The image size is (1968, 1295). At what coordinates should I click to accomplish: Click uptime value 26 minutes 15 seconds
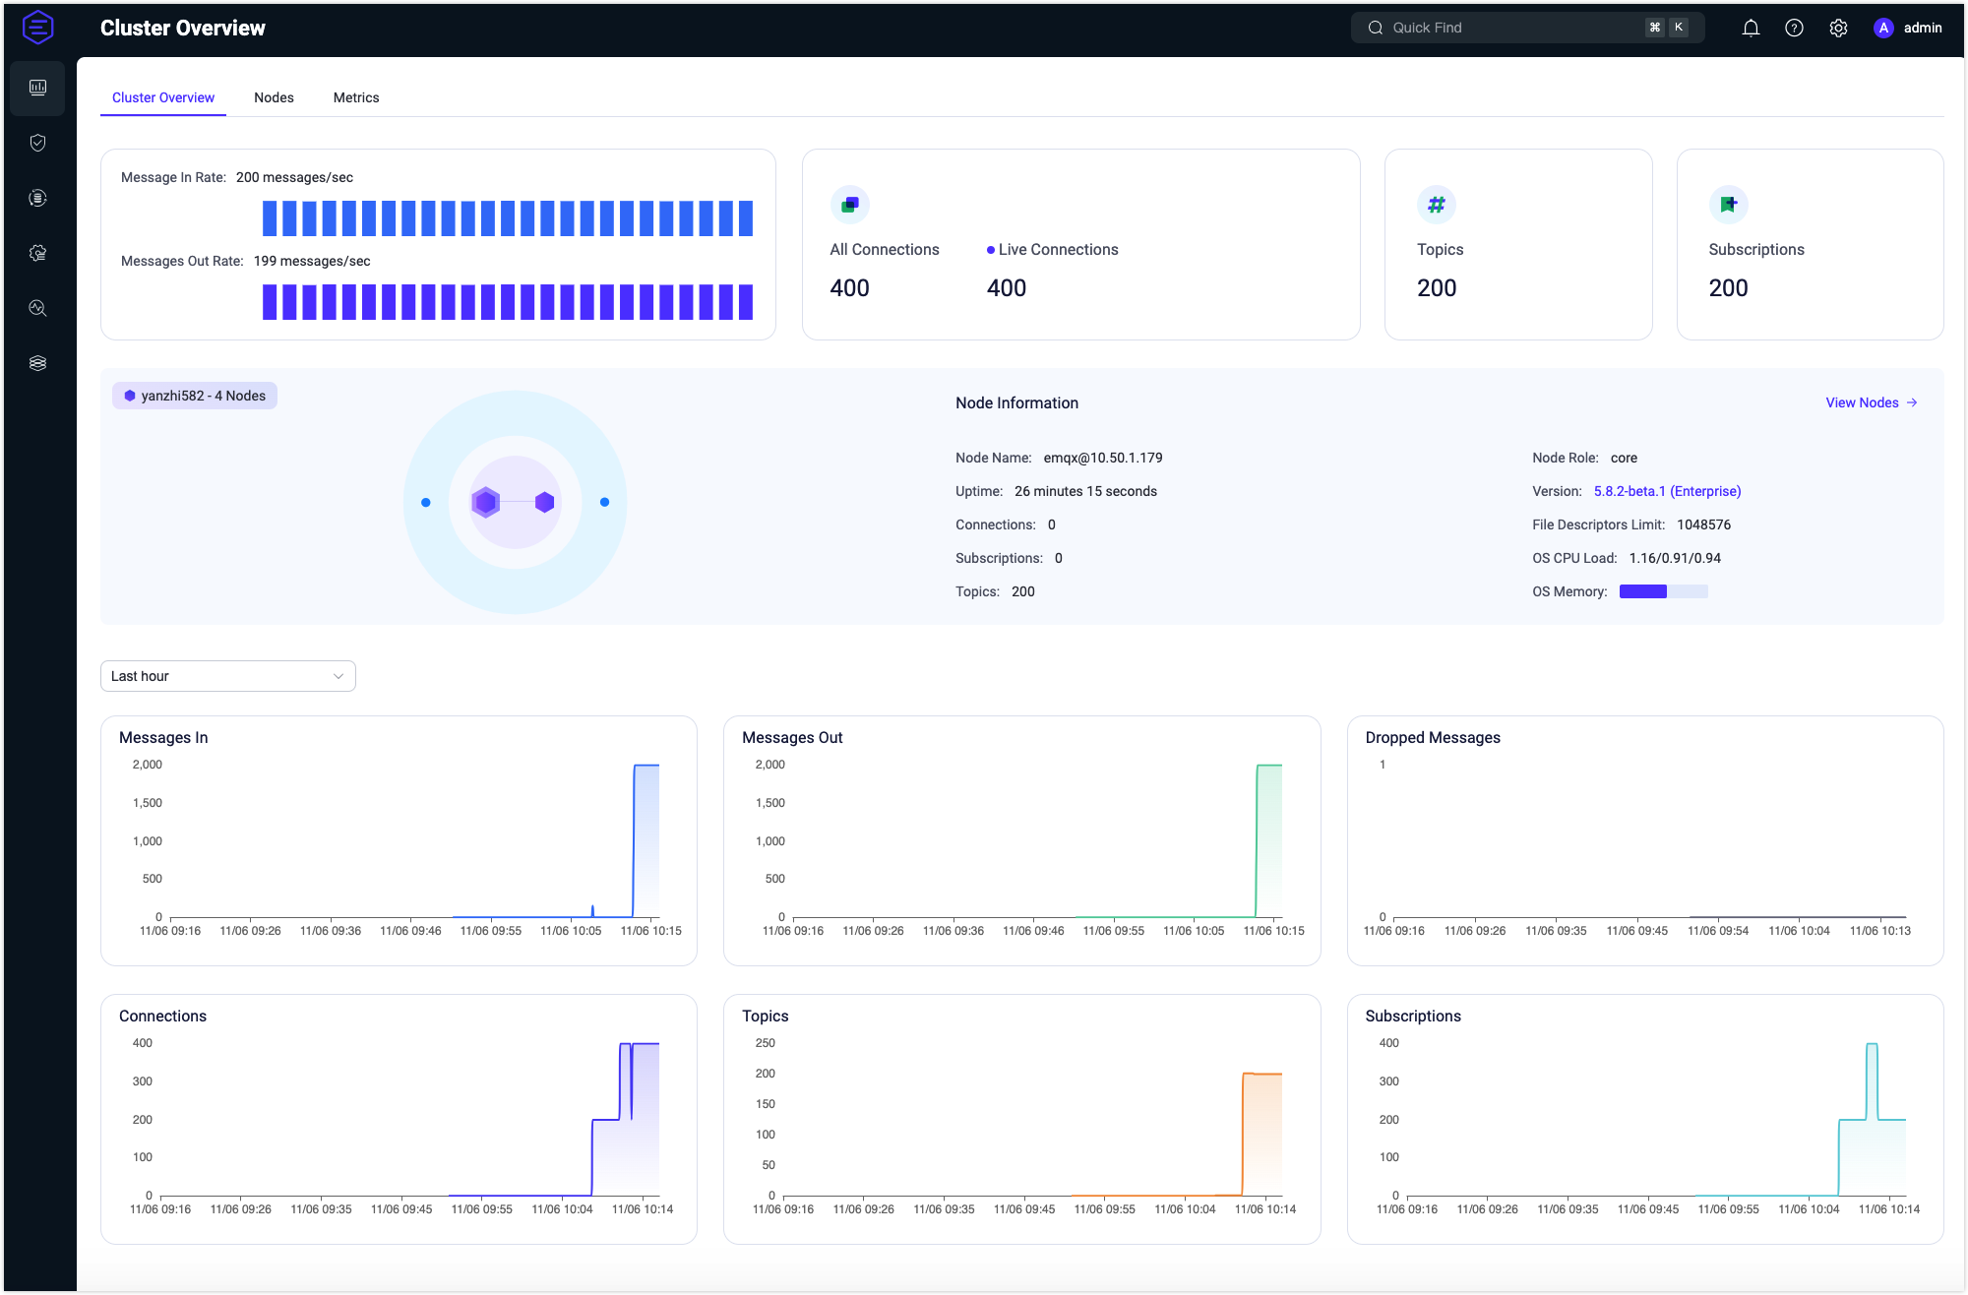[1085, 491]
